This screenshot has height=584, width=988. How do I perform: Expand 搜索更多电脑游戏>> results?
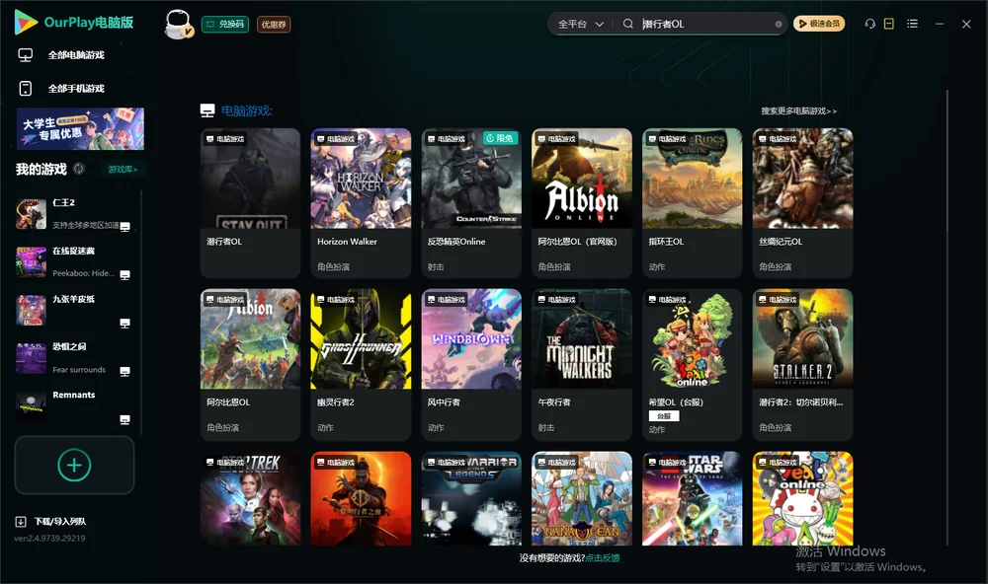(x=798, y=110)
